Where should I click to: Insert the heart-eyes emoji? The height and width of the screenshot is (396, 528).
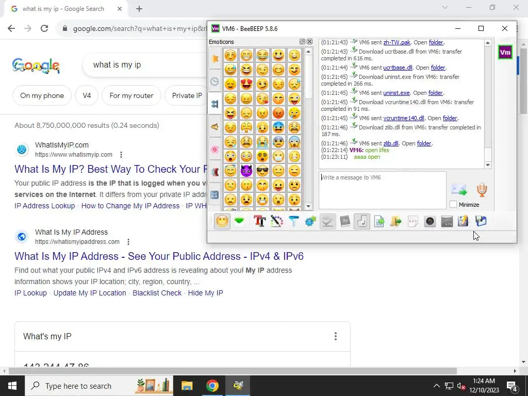tap(246, 84)
